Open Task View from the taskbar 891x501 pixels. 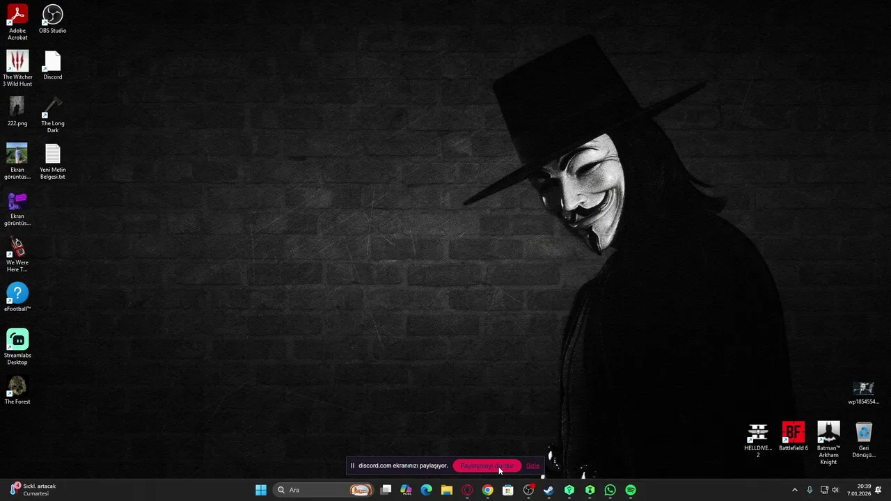tap(386, 490)
